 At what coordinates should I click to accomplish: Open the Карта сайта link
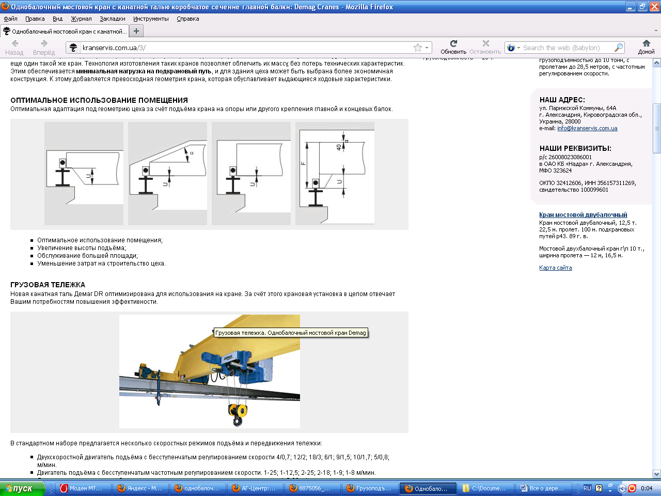555,268
